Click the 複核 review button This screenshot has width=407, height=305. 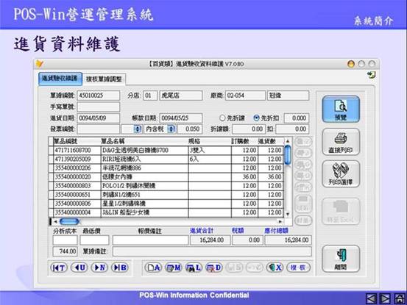(299, 268)
